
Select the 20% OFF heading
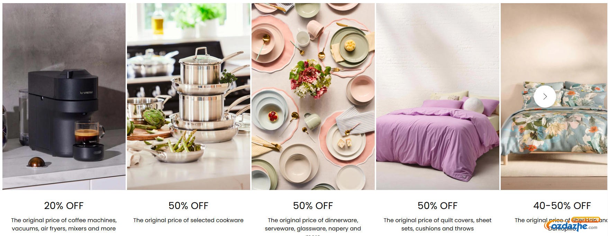[x=64, y=206]
